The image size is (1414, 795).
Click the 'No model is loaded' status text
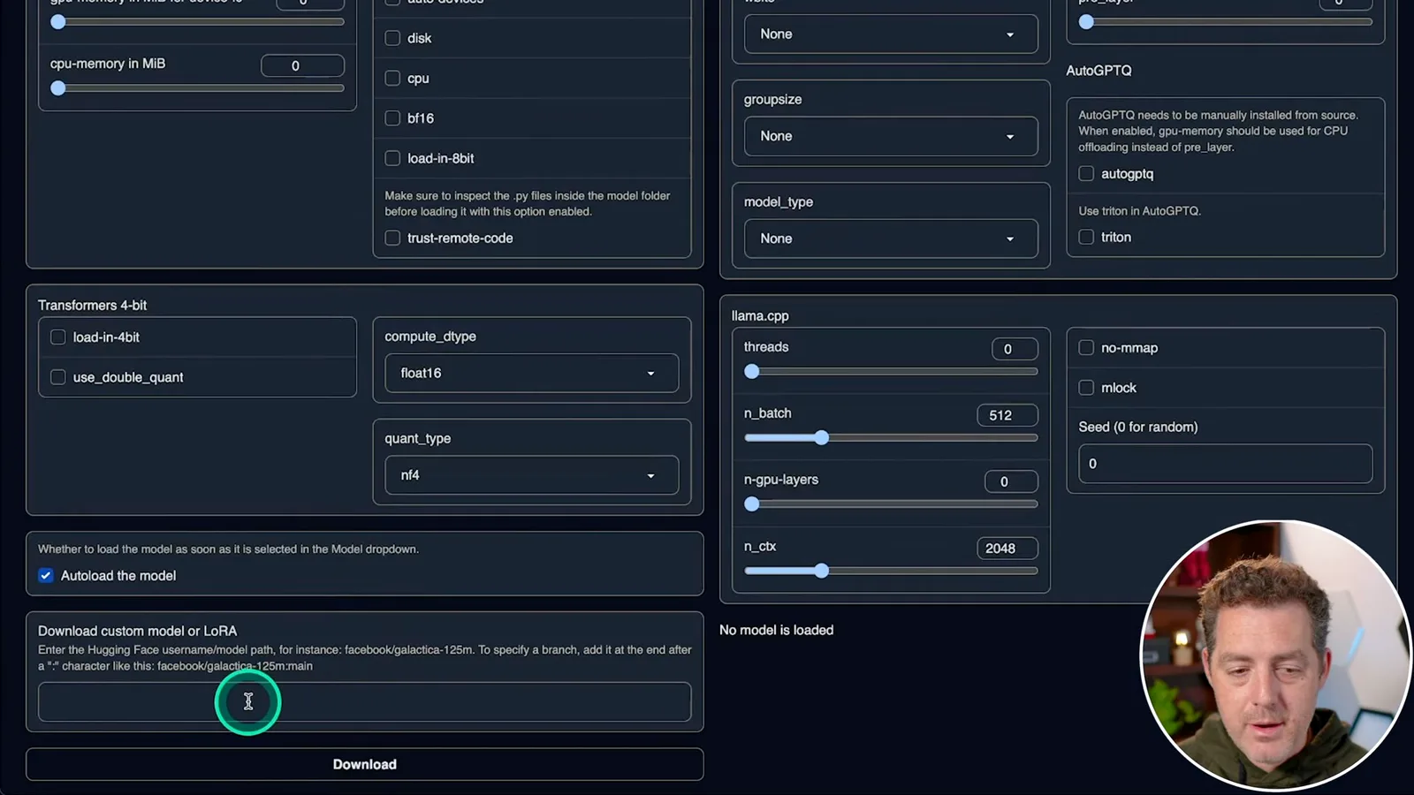776,630
